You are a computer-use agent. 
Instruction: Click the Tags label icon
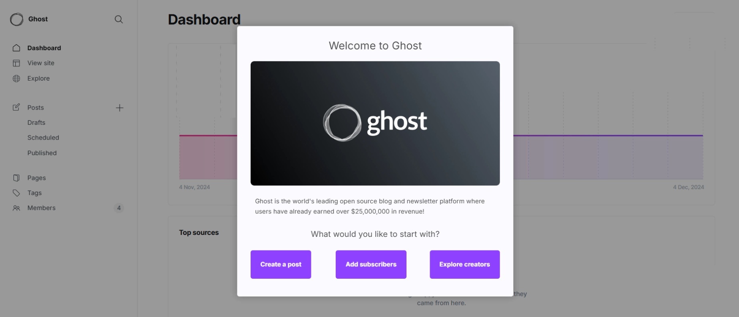16,193
